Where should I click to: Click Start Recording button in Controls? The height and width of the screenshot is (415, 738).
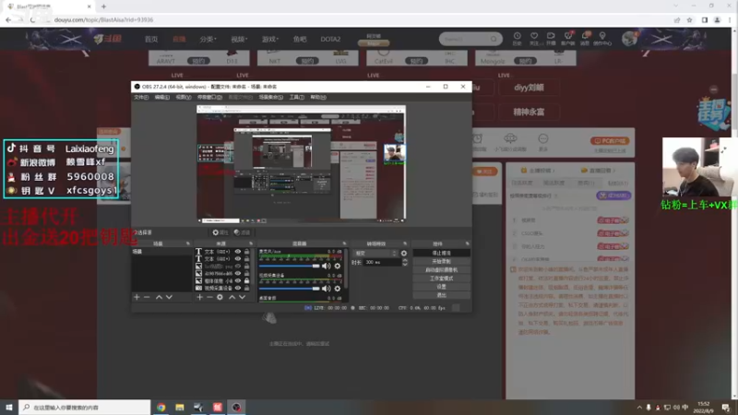441,262
